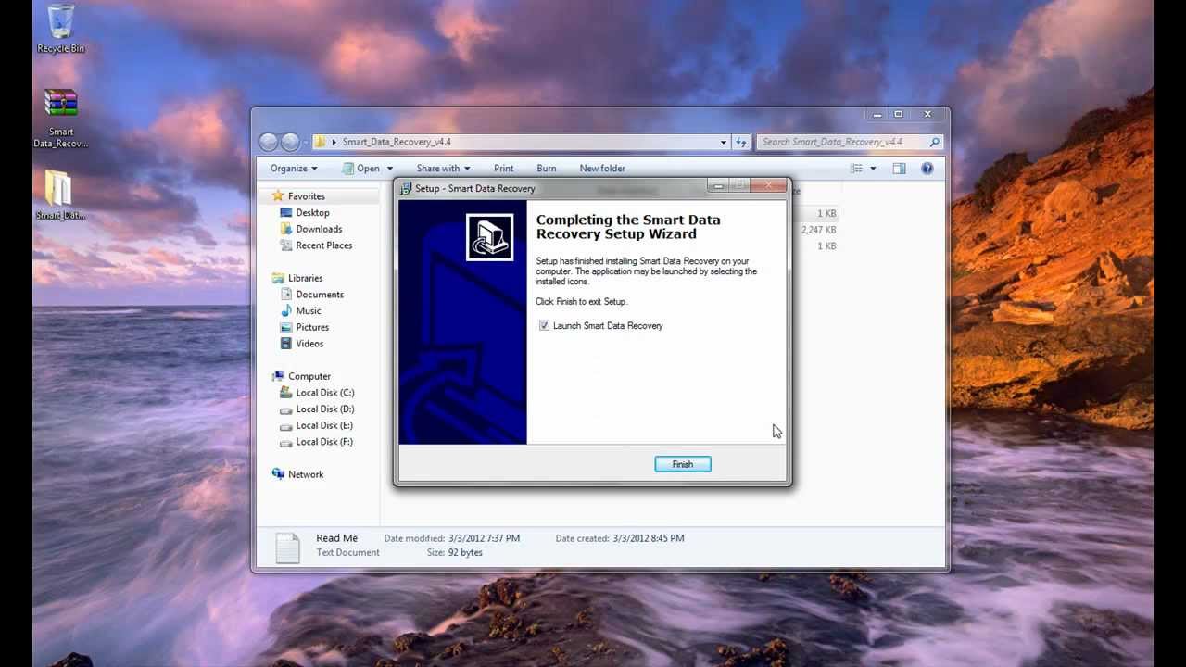The image size is (1186, 667).
Task: Click the setup installer icon in wizard title bar
Action: tap(406, 188)
